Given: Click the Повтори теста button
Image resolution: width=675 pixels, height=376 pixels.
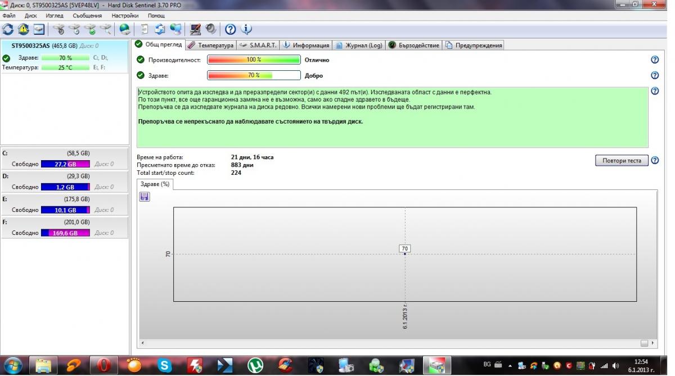Looking at the screenshot, I should pos(622,160).
